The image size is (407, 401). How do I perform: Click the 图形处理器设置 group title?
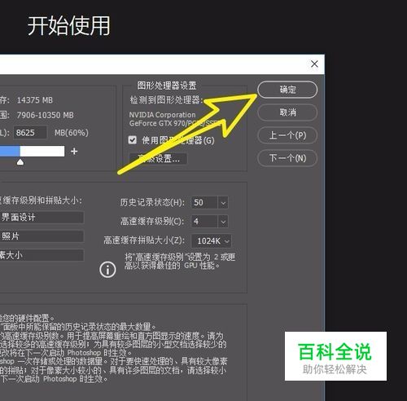tap(167, 86)
